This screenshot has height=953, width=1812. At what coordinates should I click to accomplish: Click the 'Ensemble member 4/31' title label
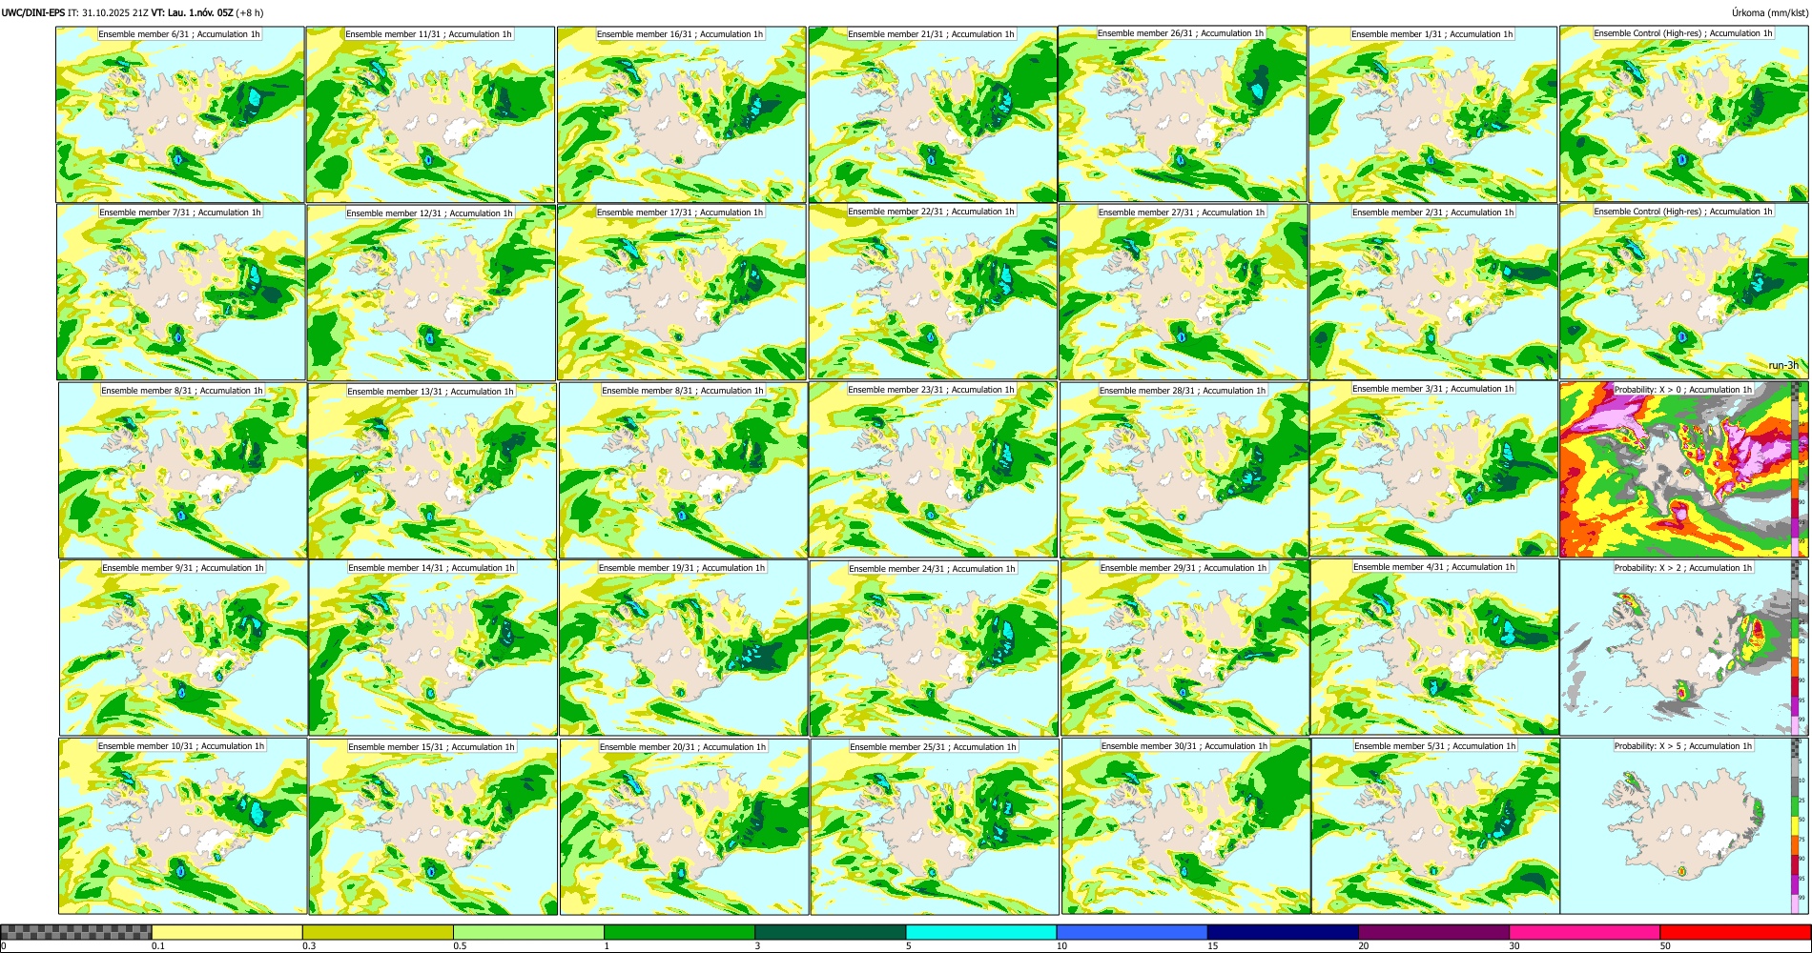(1433, 567)
